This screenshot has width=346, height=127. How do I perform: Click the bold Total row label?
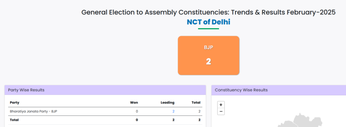14,120
